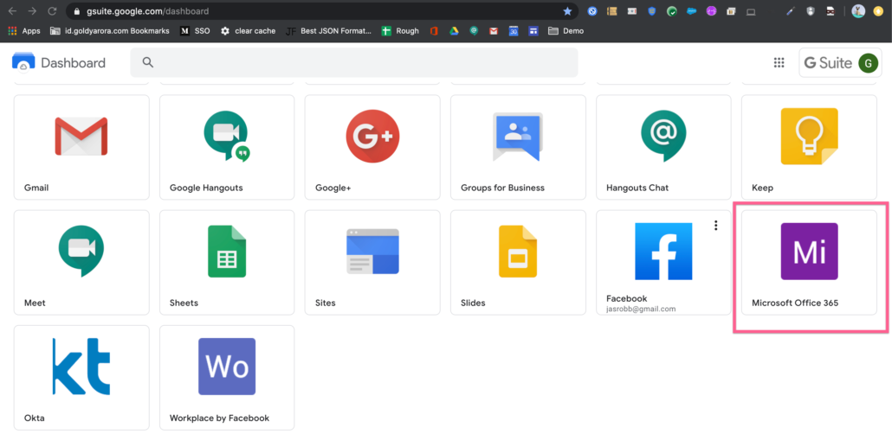Launch the Google+ app icon

[x=372, y=137]
